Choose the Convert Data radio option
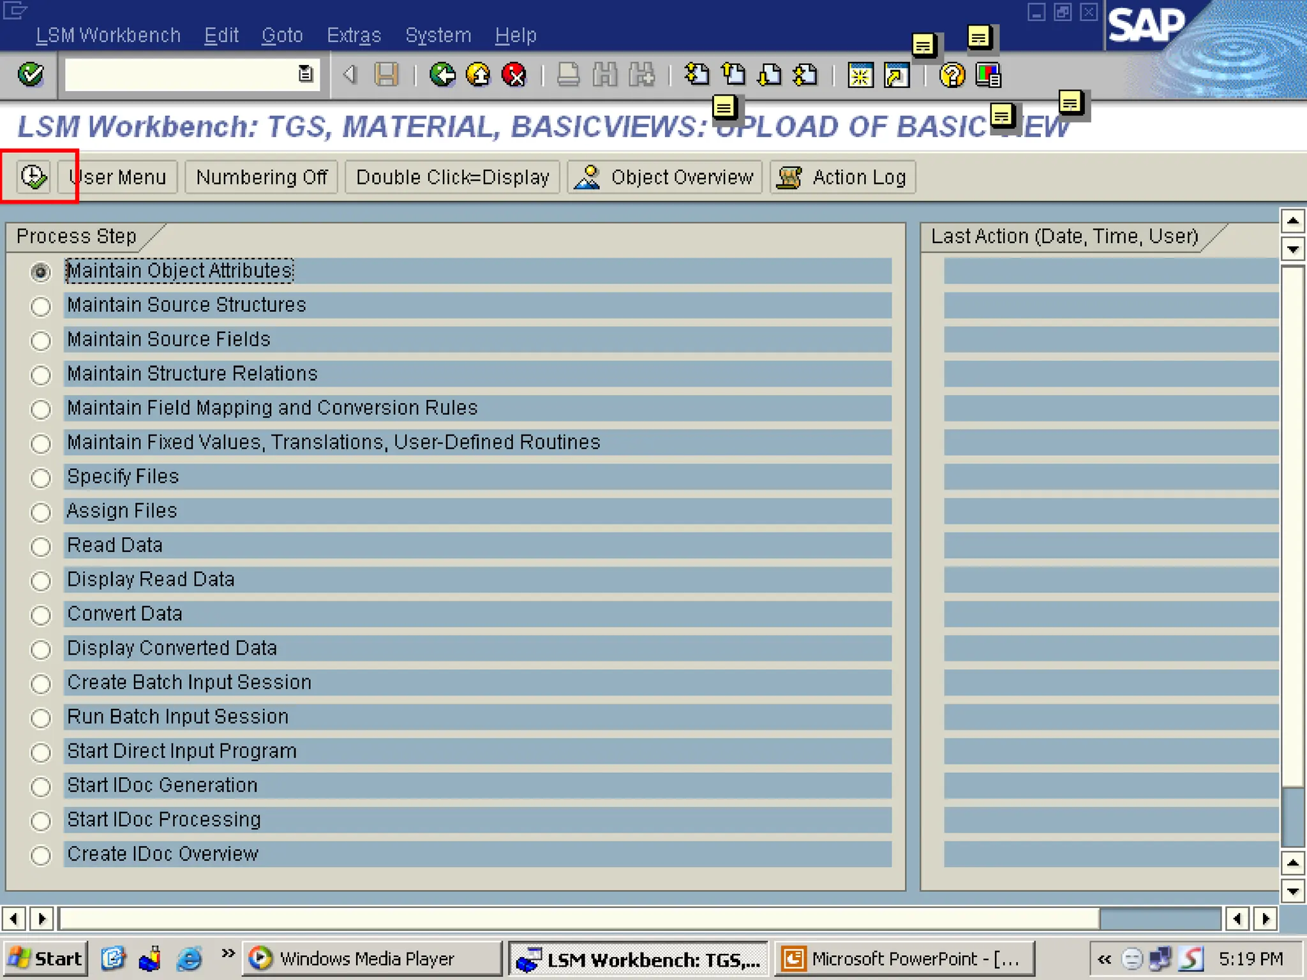The image size is (1307, 980). 41,615
